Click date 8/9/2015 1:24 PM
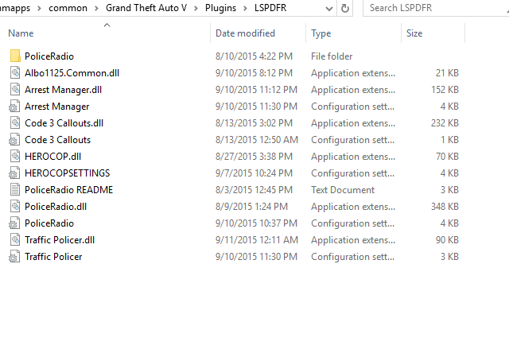 pos(251,207)
